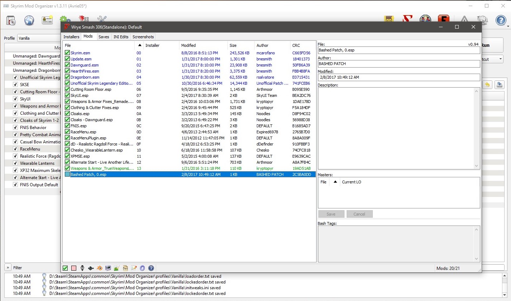Launch Blender from Wrye Smash status bar

(100, 268)
